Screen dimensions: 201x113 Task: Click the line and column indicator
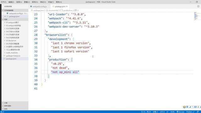tap(146, 112)
